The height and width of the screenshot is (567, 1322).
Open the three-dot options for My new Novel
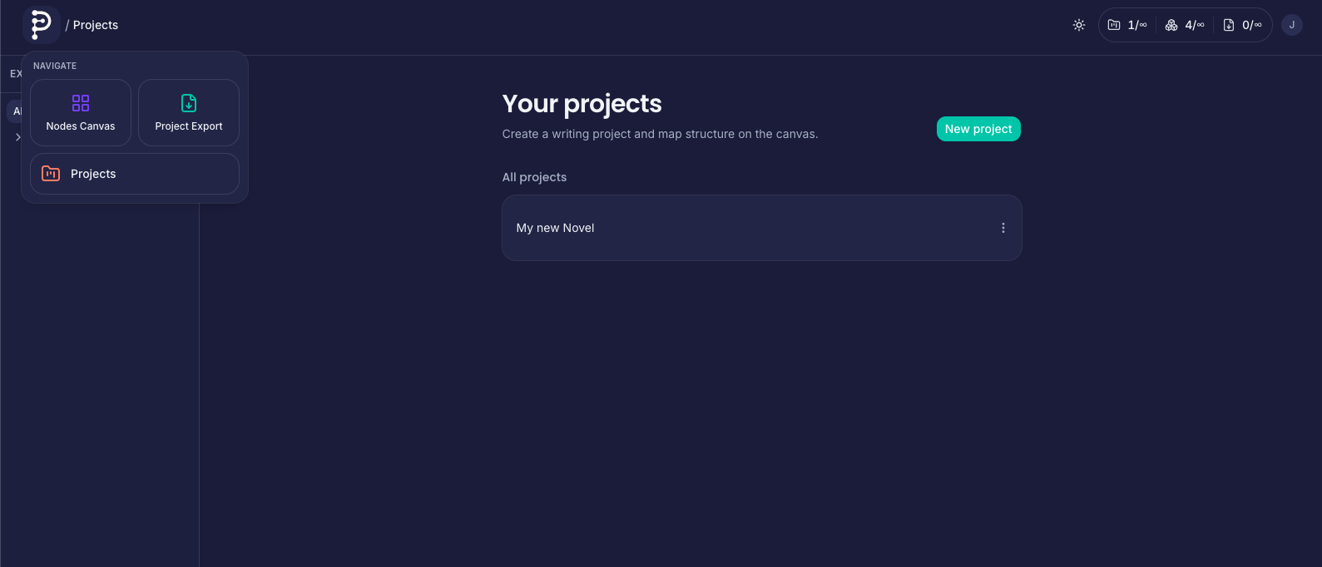(x=1003, y=228)
